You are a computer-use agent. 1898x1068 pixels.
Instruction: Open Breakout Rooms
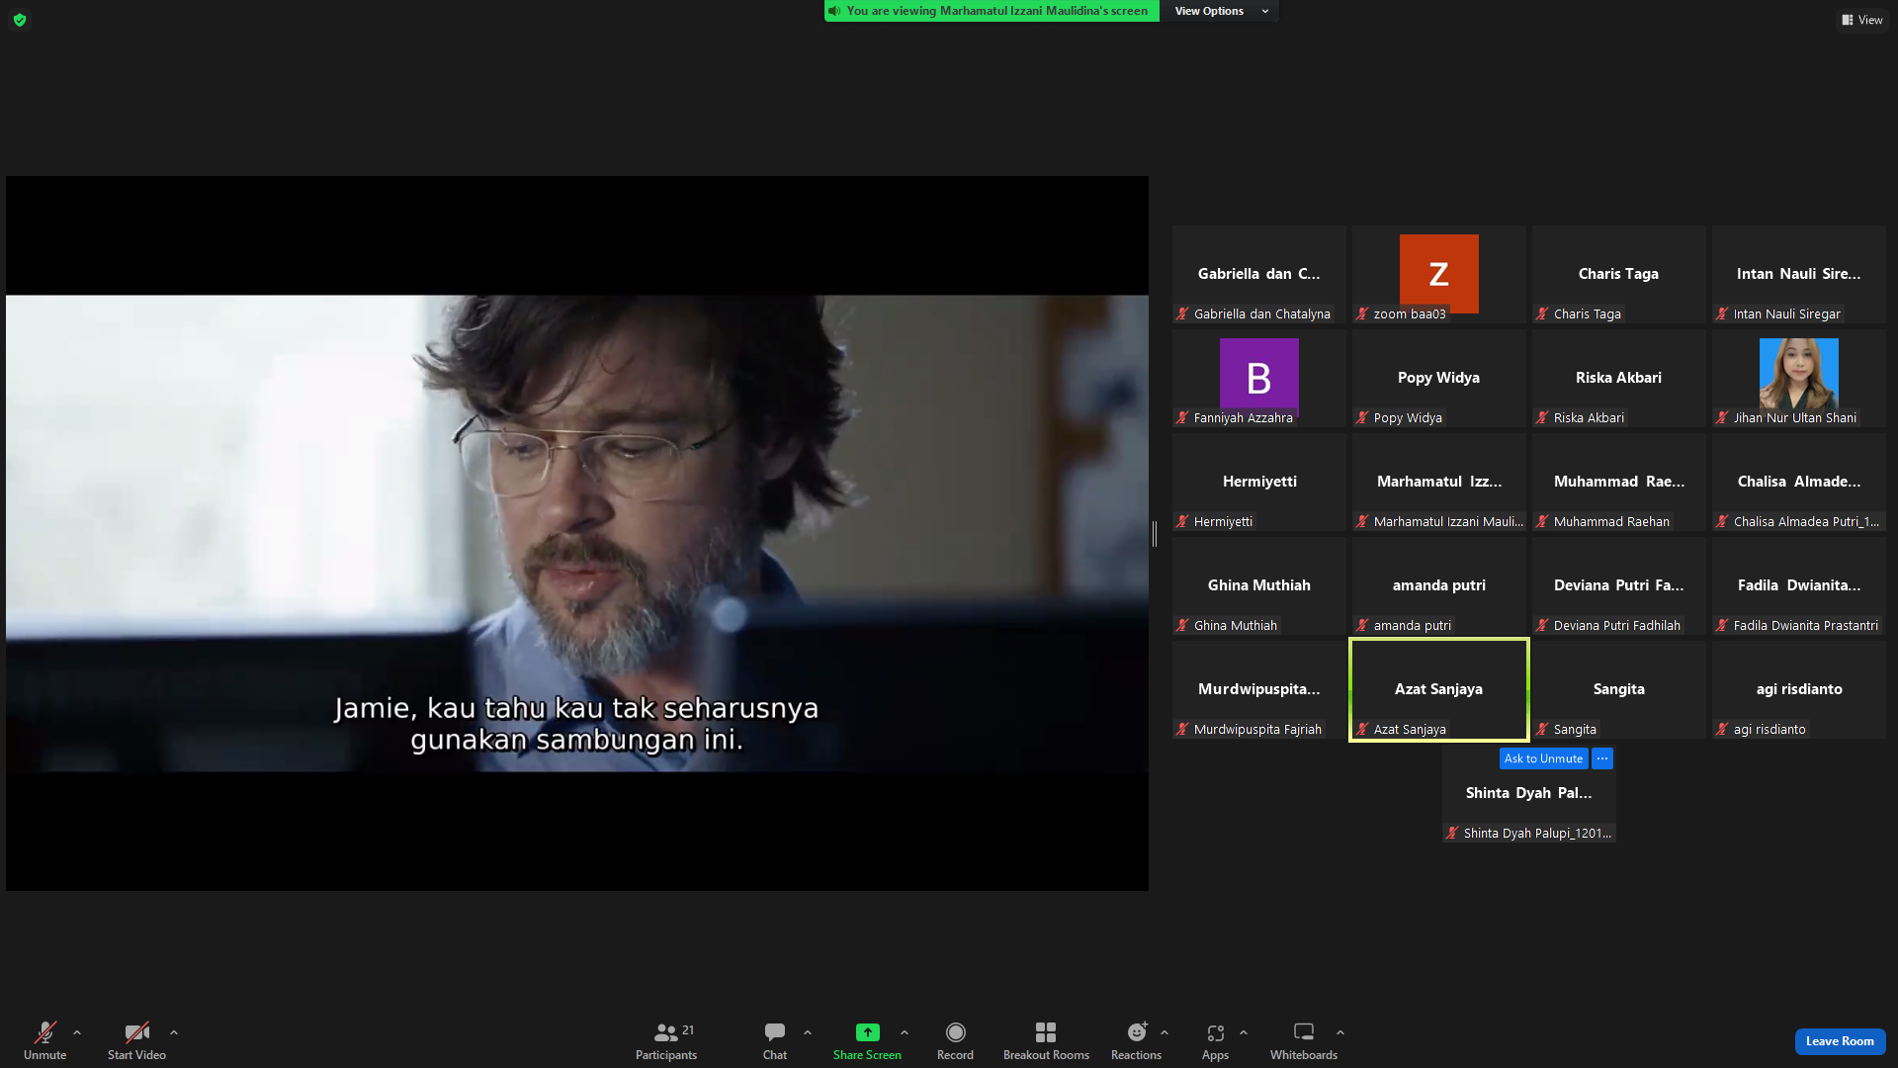[1046, 1041]
